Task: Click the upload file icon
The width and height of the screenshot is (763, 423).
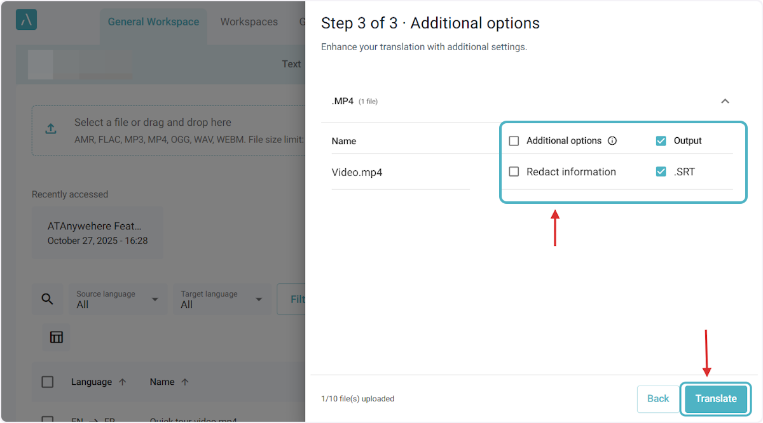Action: 51,129
